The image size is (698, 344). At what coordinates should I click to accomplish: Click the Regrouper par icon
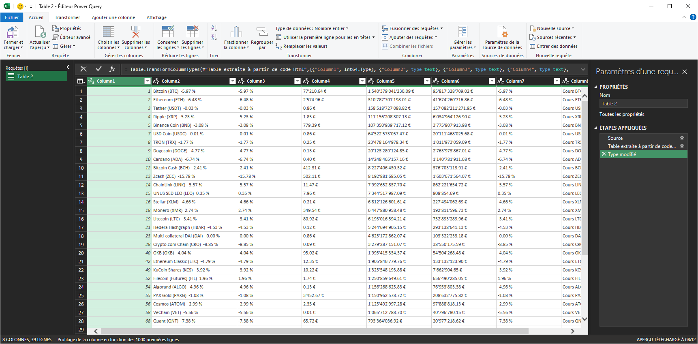[x=262, y=32]
